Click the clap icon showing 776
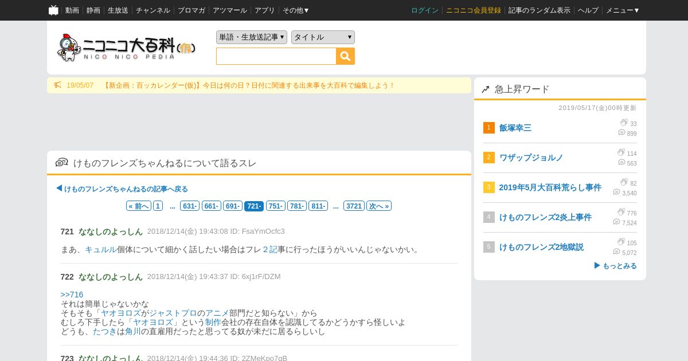This screenshot has width=688, height=361. (621, 212)
